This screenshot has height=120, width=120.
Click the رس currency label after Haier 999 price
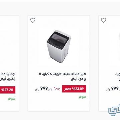pyautogui.click(x=37, y=89)
